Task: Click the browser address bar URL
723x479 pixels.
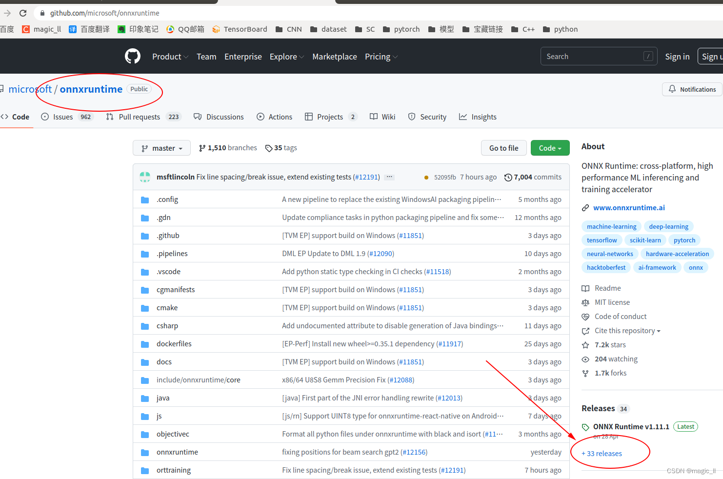Action: tap(105, 13)
